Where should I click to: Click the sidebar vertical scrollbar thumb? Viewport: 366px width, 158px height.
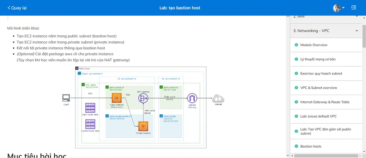(364, 36)
